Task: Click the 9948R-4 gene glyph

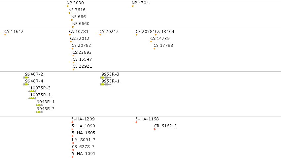Action: point(26,84)
